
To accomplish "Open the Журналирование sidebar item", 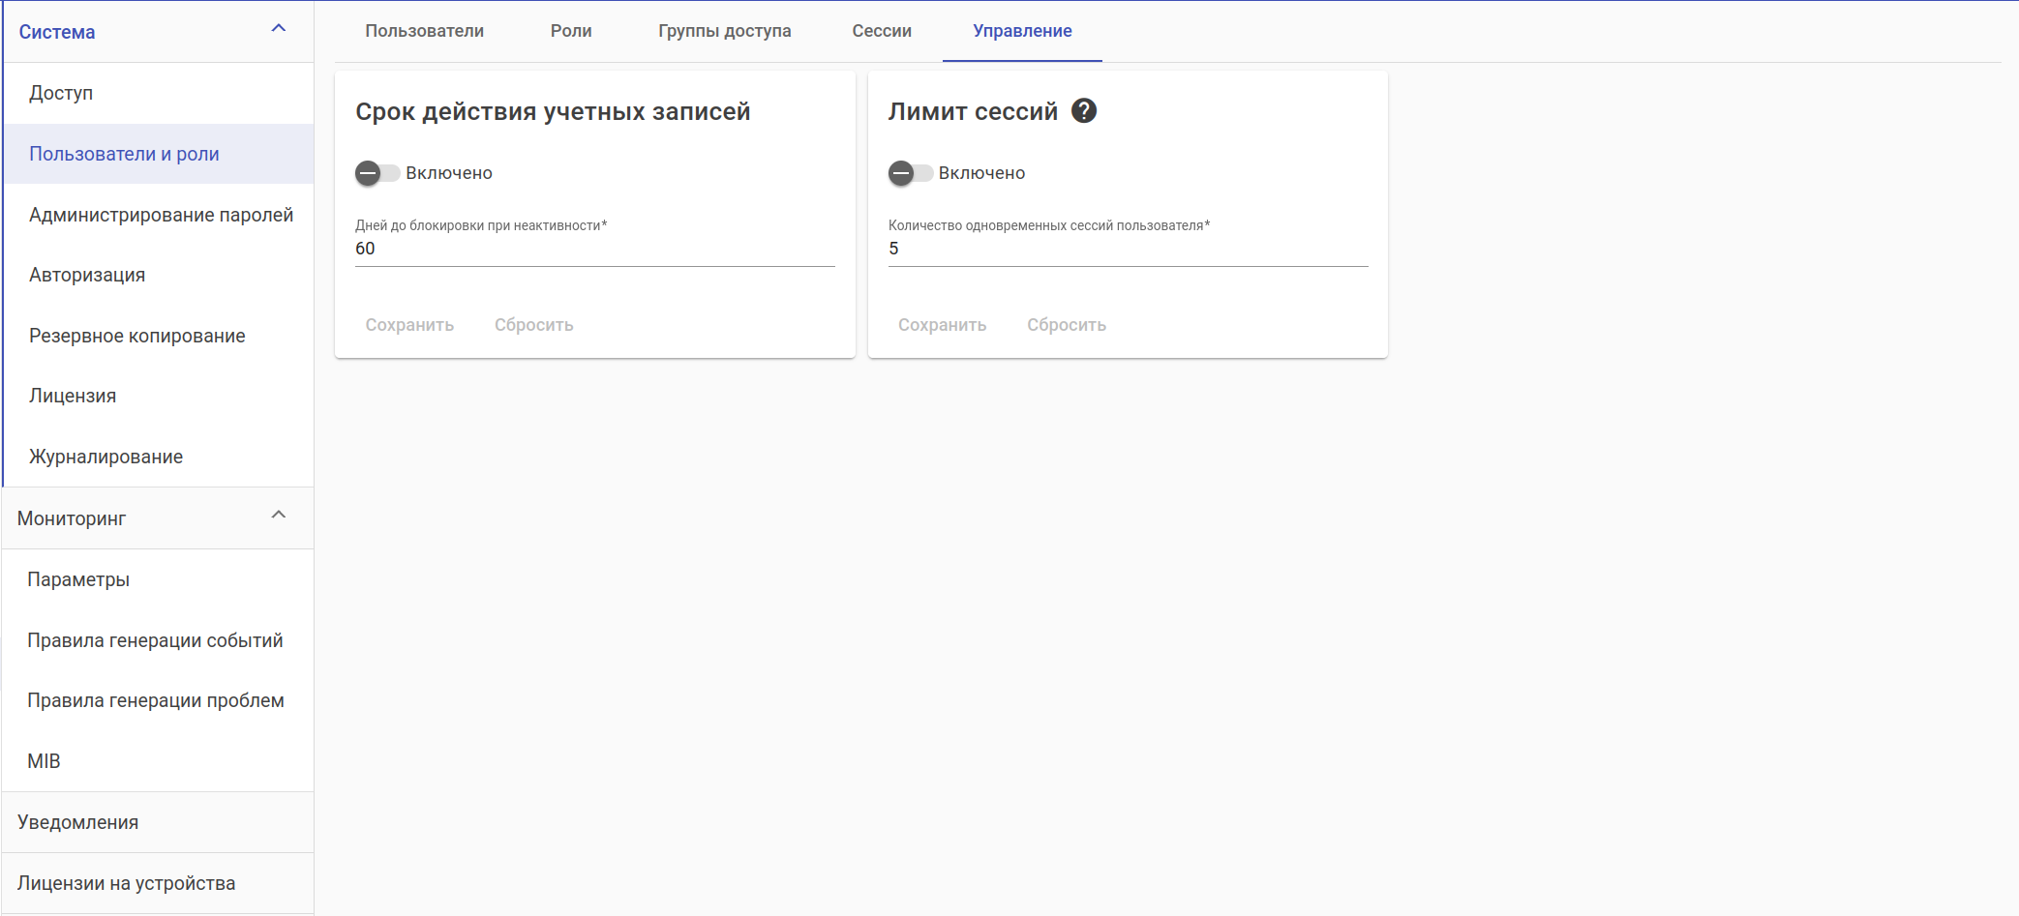I will click(105, 457).
